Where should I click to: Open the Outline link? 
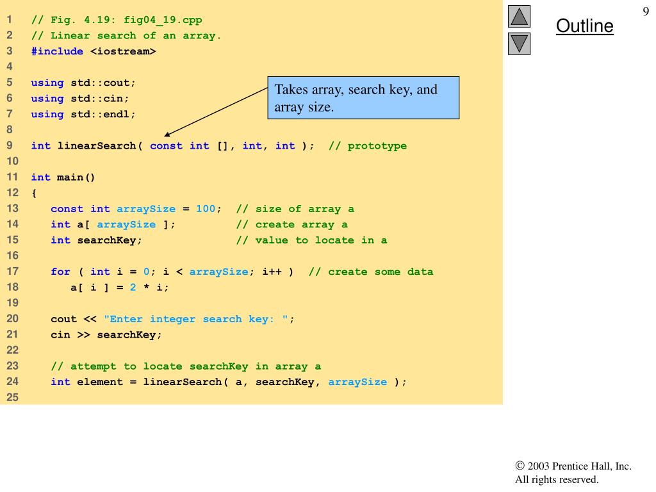coord(584,26)
